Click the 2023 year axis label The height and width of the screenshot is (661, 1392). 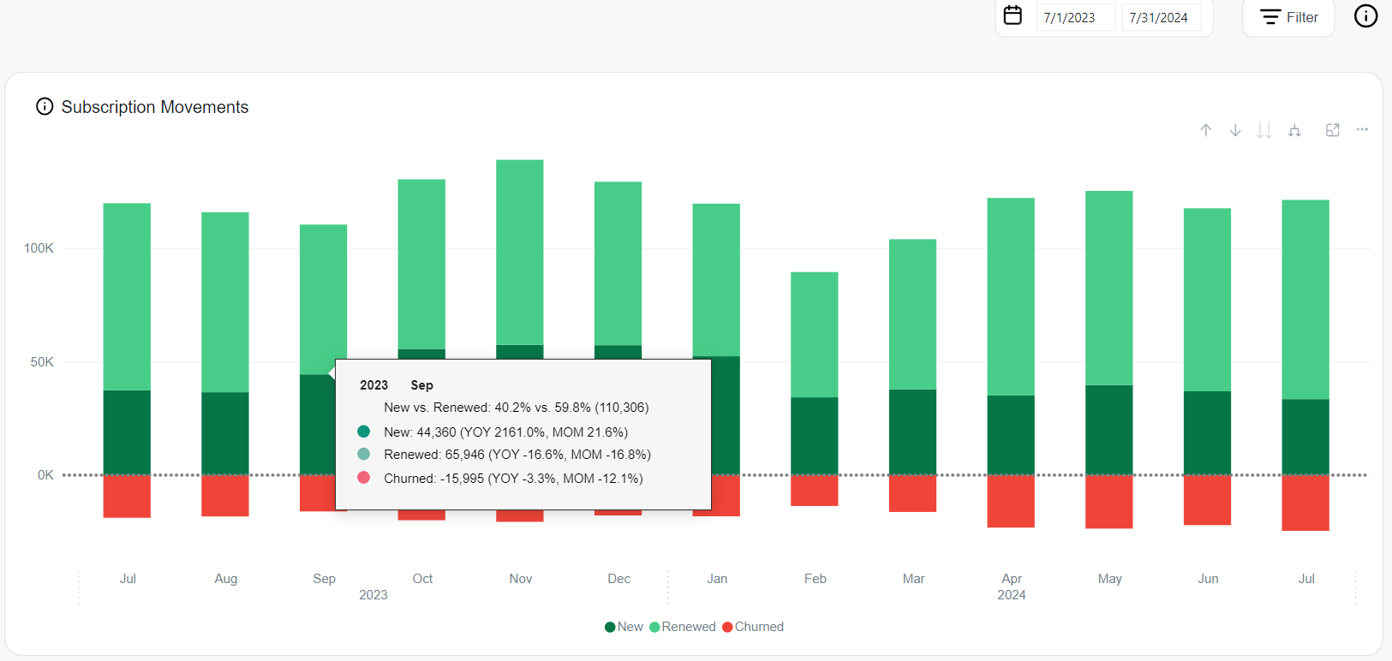[x=373, y=595]
